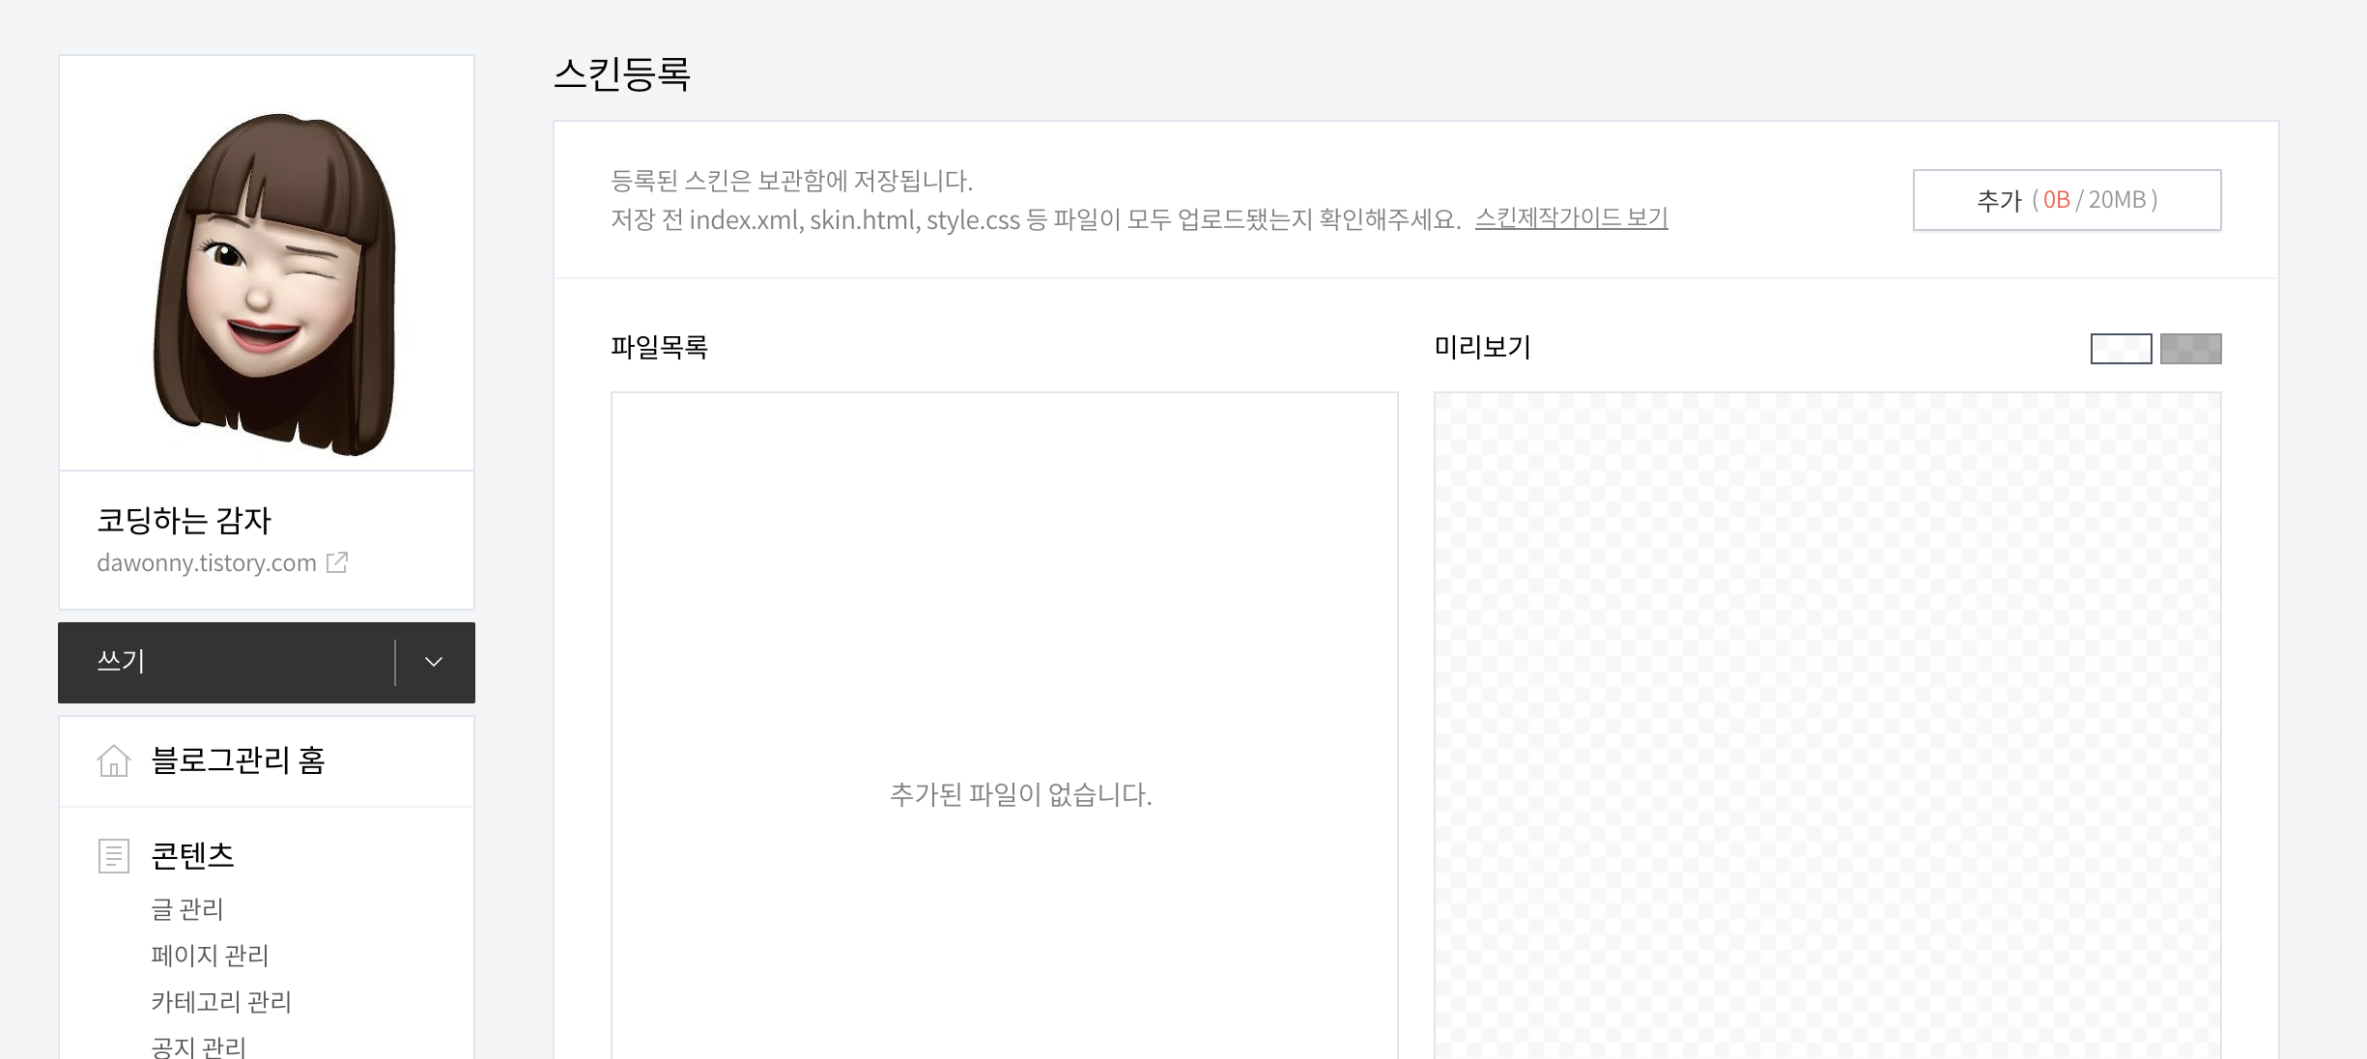Select the white preview background swatch
Viewport: 2367px width, 1059px height.
coord(2121,348)
